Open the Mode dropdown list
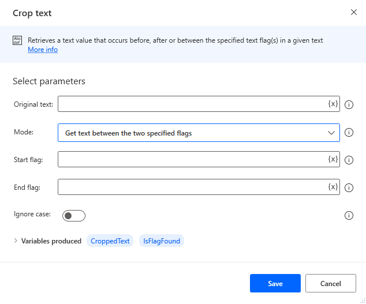 pyautogui.click(x=199, y=133)
